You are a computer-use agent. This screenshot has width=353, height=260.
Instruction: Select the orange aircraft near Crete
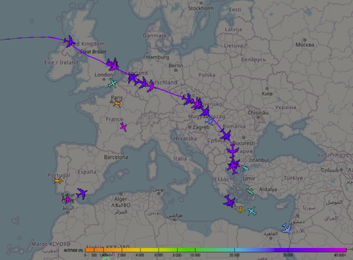click(240, 210)
